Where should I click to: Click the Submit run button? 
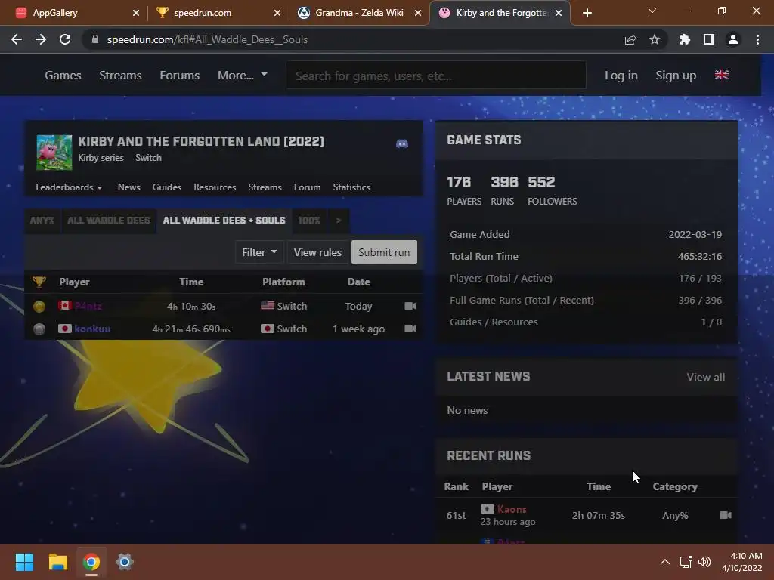point(384,252)
